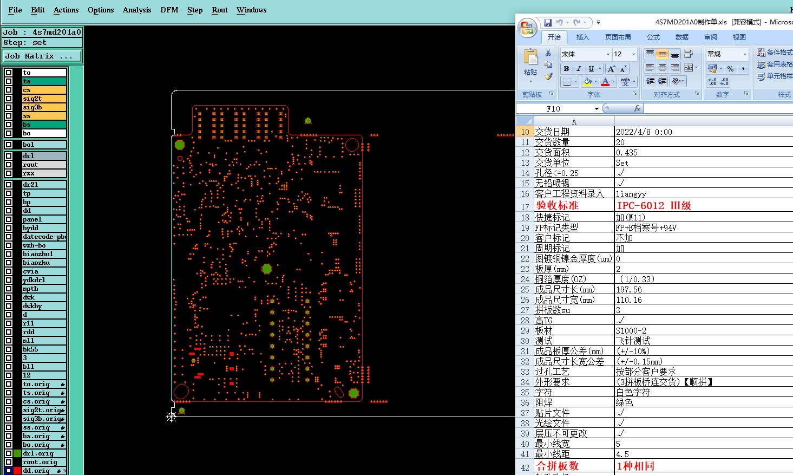Click the cell borders icon in Excel
This screenshot has height=475, width=793.
pos(567,82)
